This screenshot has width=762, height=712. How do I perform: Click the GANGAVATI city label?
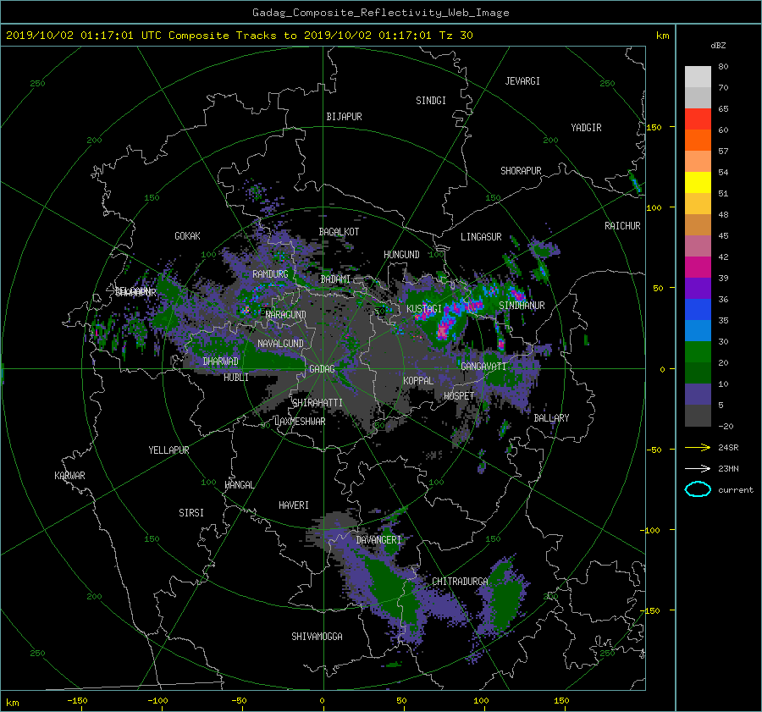483,366
